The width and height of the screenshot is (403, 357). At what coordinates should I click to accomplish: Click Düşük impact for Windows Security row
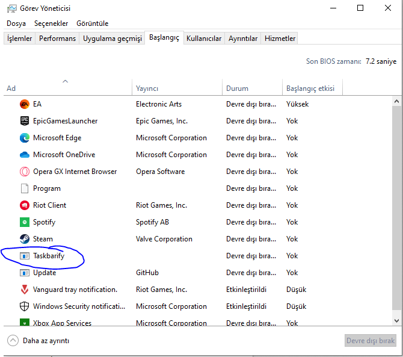[297, 306]
